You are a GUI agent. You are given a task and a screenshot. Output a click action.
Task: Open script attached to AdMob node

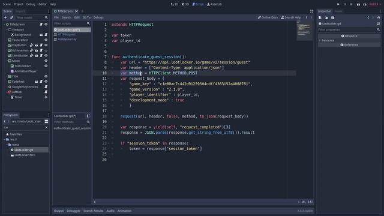pyautogui.click(x=46, y=92)
